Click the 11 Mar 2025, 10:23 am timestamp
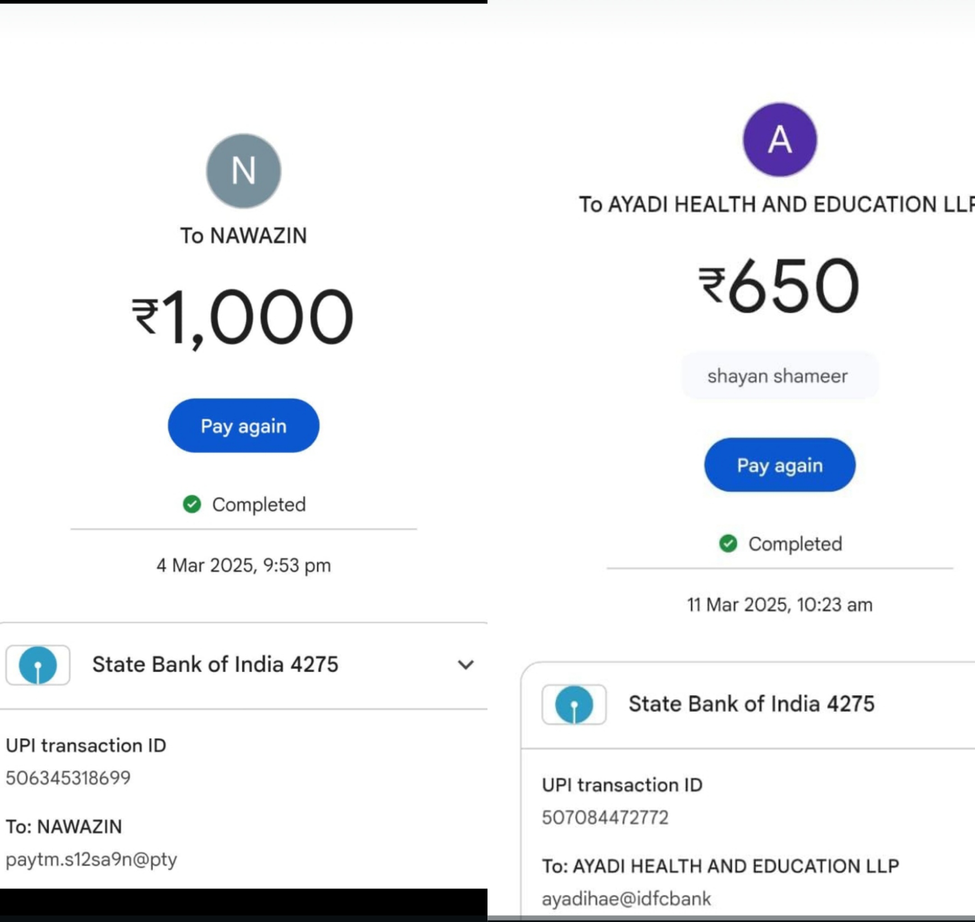The image size is (975, 922). (780, 604)
